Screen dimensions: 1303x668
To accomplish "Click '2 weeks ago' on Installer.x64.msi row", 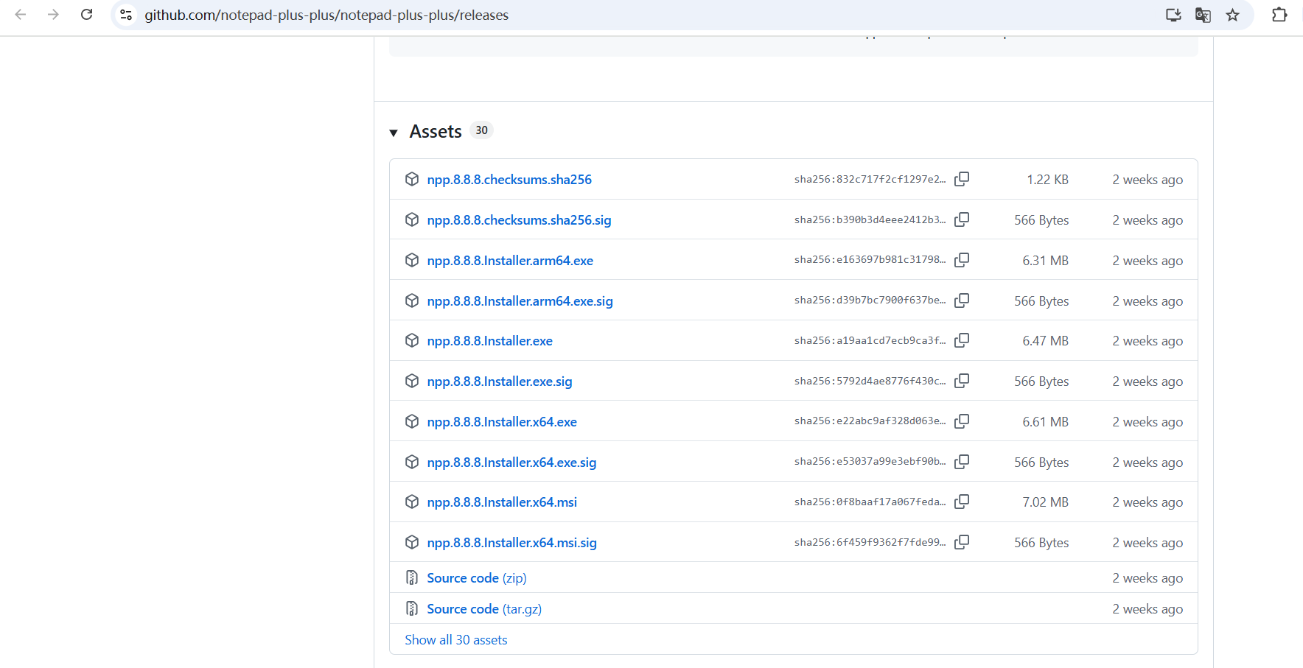I will pos(1147,502).
